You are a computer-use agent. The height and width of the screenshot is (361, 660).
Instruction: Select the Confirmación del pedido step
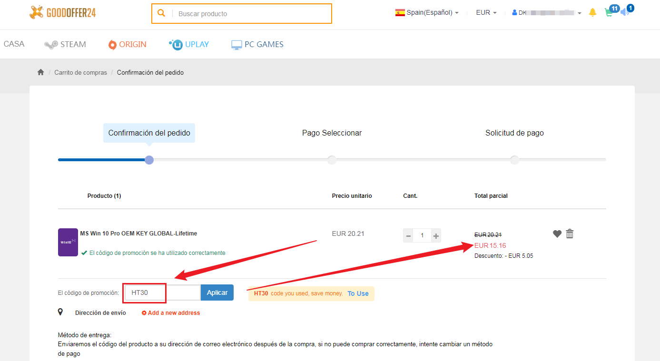point(149,133)
